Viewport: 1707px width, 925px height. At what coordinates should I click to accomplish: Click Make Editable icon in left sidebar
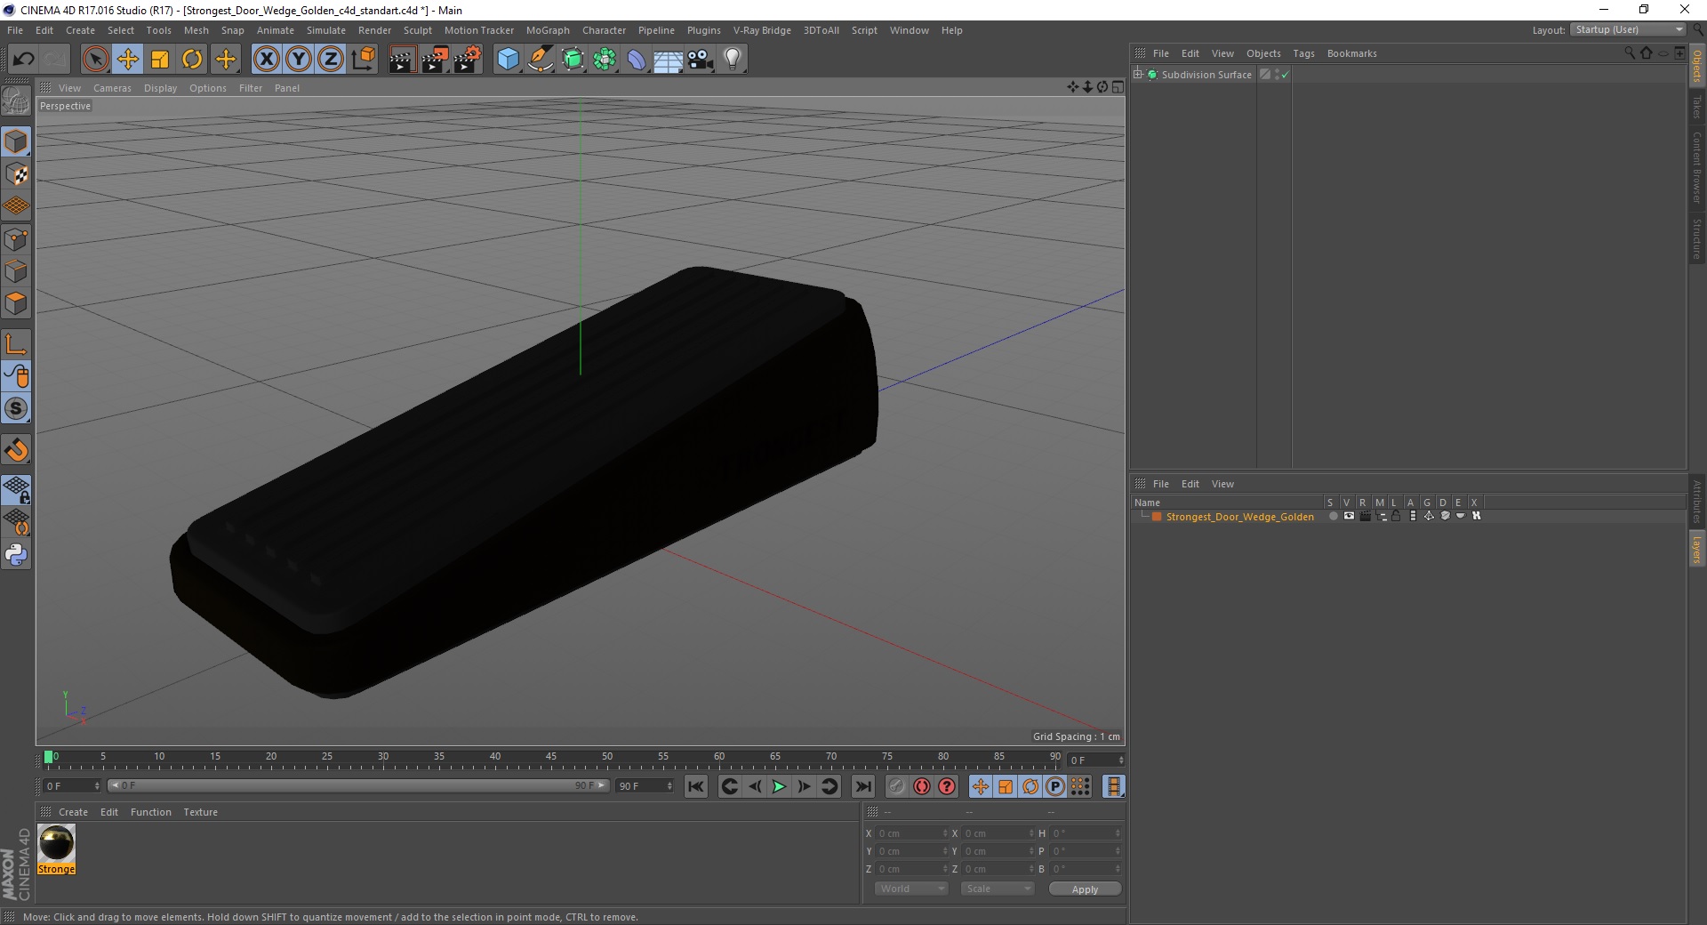click(x=16, y=101)
